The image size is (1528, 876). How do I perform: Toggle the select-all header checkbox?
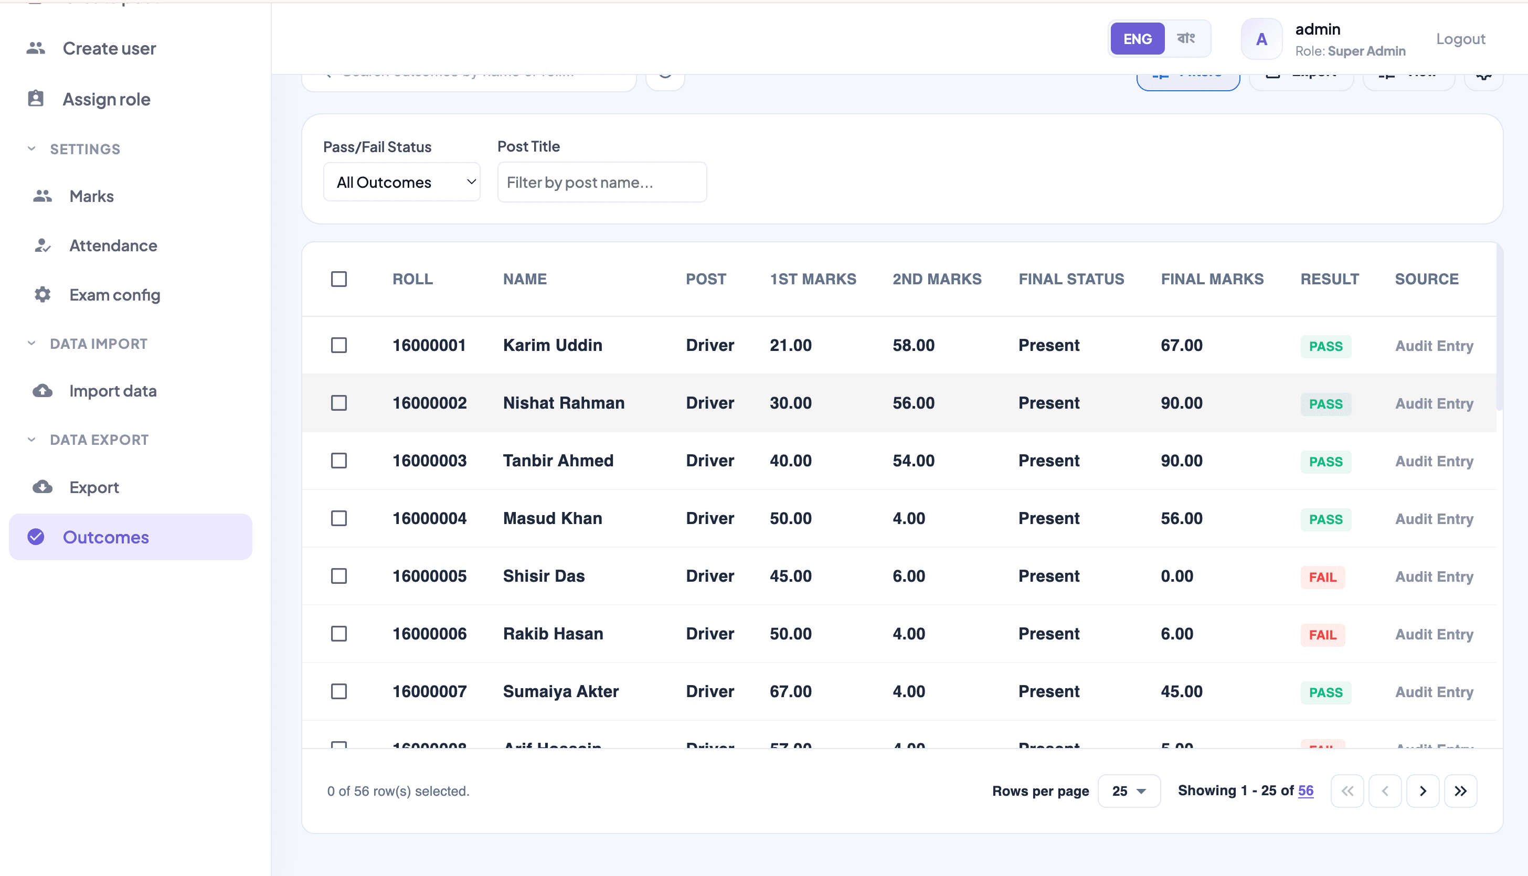[x=339, y=279]
